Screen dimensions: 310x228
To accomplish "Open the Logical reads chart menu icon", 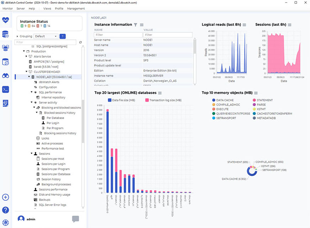I will [x=244, y=25].
